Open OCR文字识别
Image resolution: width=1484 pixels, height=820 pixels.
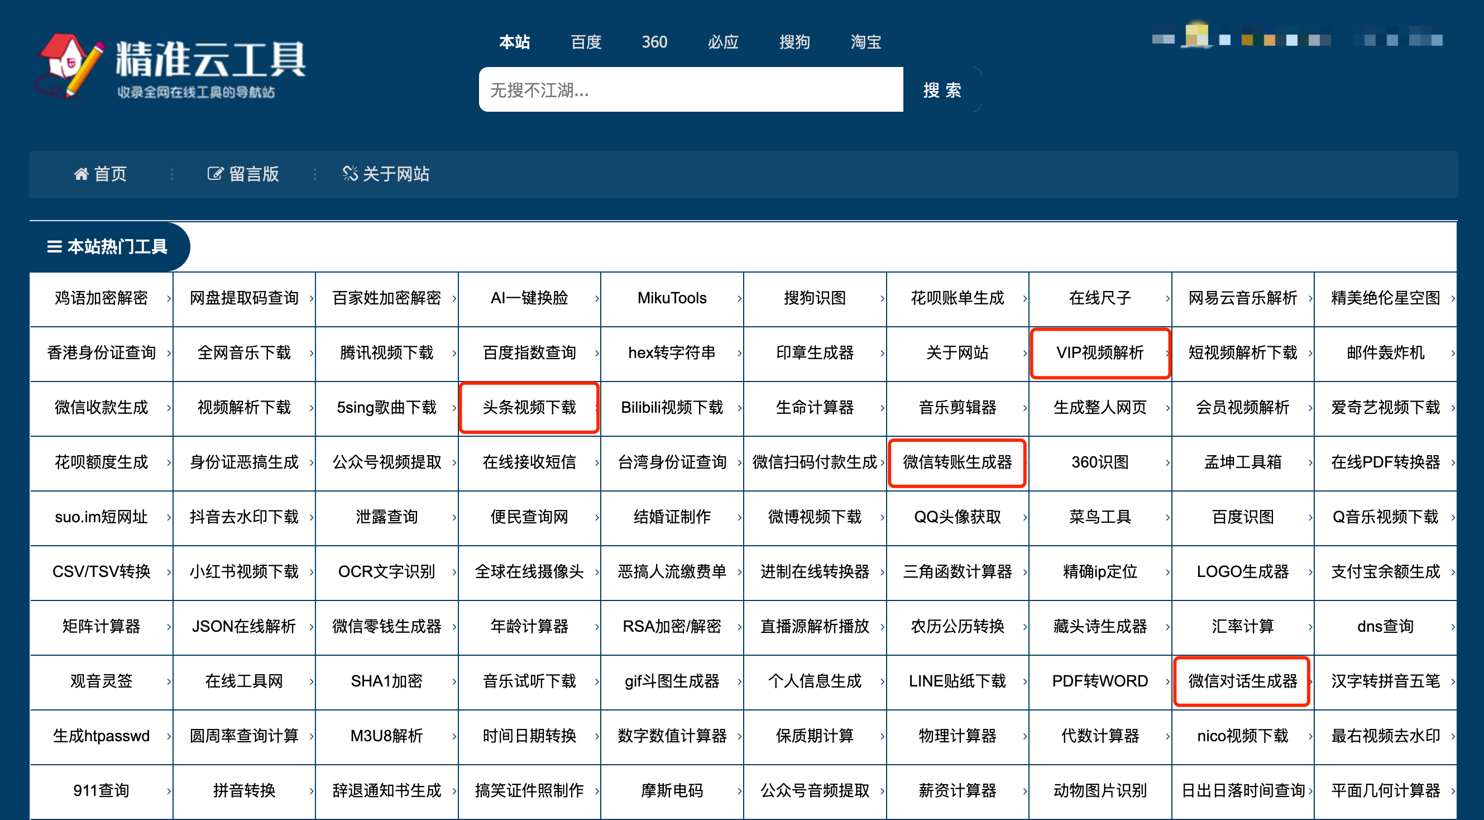point(386,571)
